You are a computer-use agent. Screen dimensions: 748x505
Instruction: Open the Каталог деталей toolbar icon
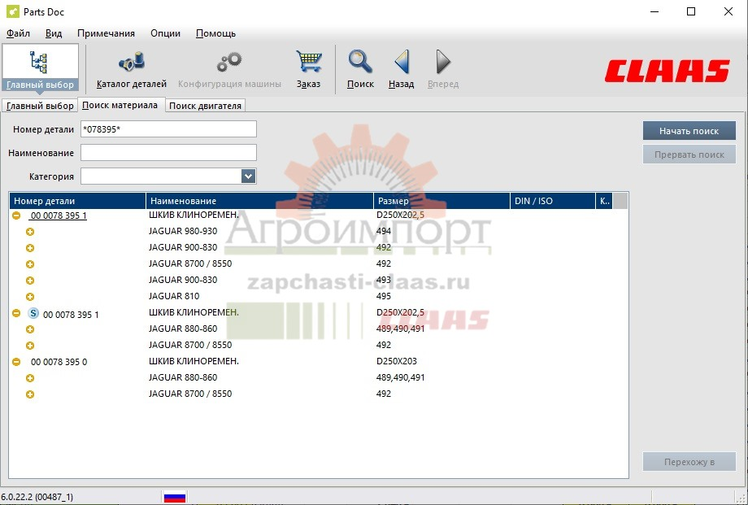pos(131,62)
